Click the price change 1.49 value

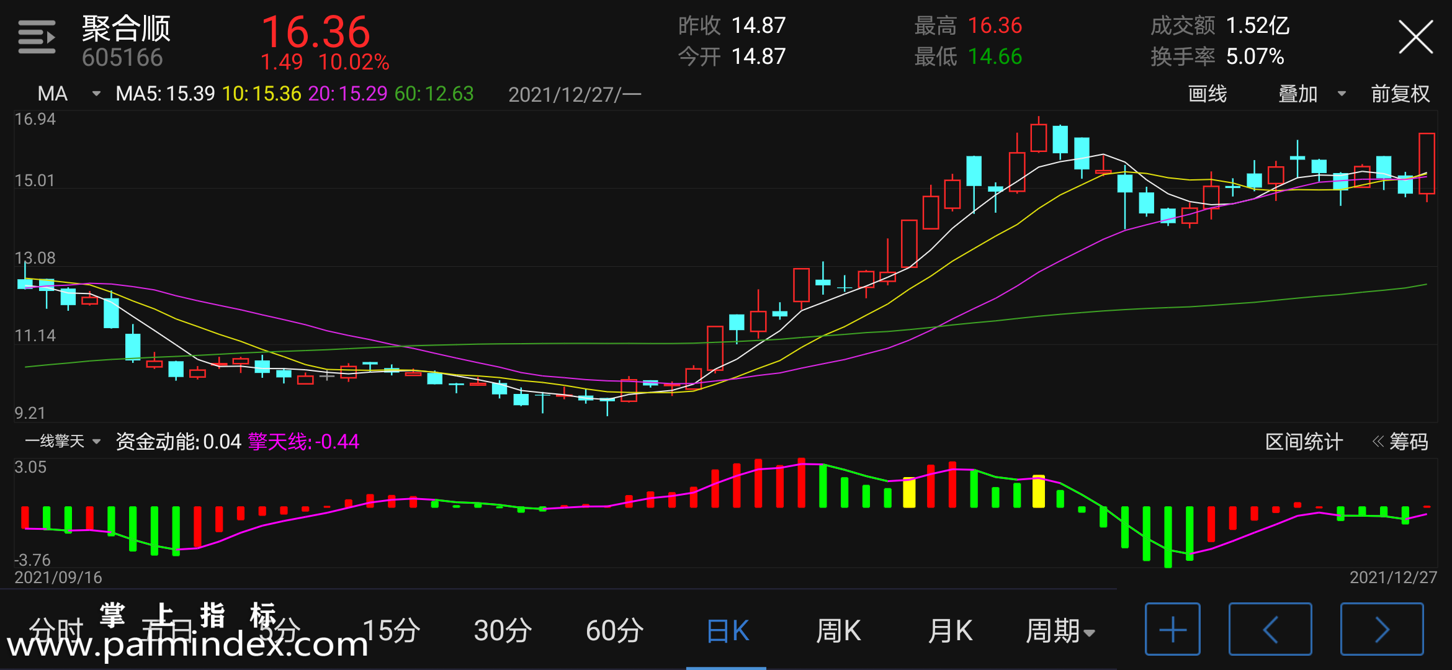point(282,62)
